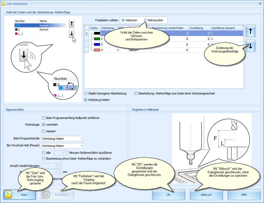This screenshot has height=203, width=264.
Task: Select the Vektoren radio button
Action: (x=123, y=20)
